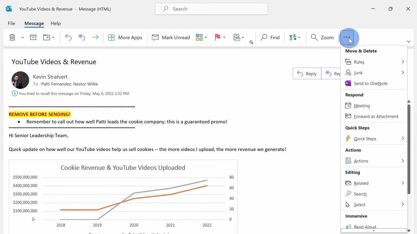Collapse the ribbon with the chevron

409,42
